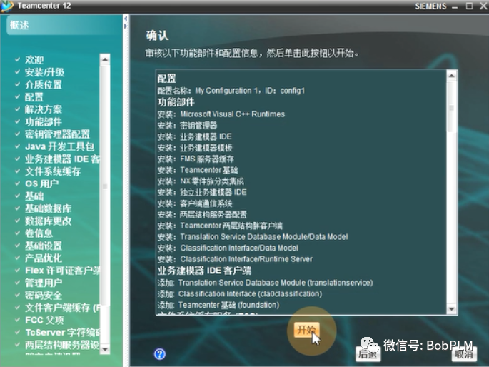Click the summary list scroll down arrow

coord(452,309)
